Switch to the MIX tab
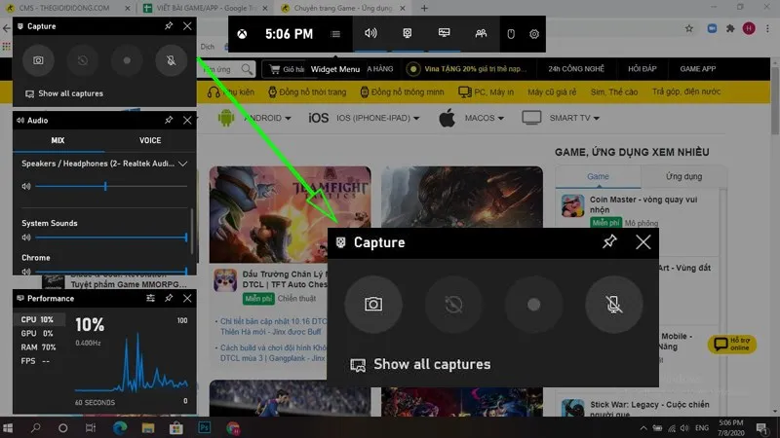Viewport: 780px width, 438px height. pyautogui.click(x=58, y=140)
